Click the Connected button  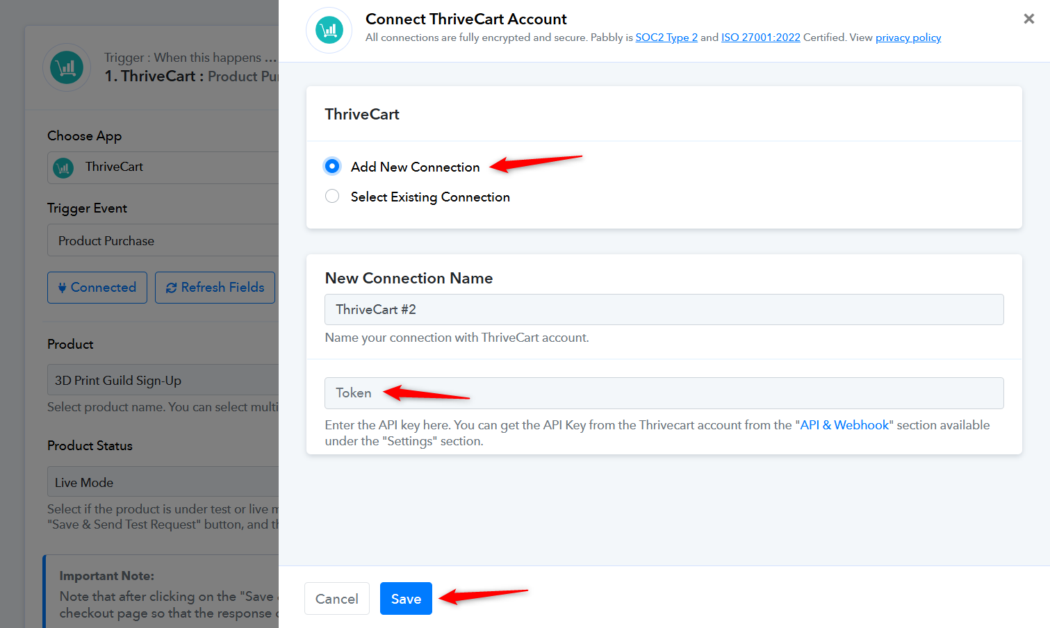(97, 288)
